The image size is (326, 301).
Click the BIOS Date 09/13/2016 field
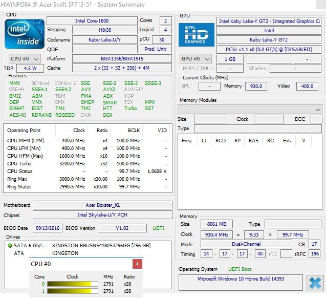tap(48, 228)
